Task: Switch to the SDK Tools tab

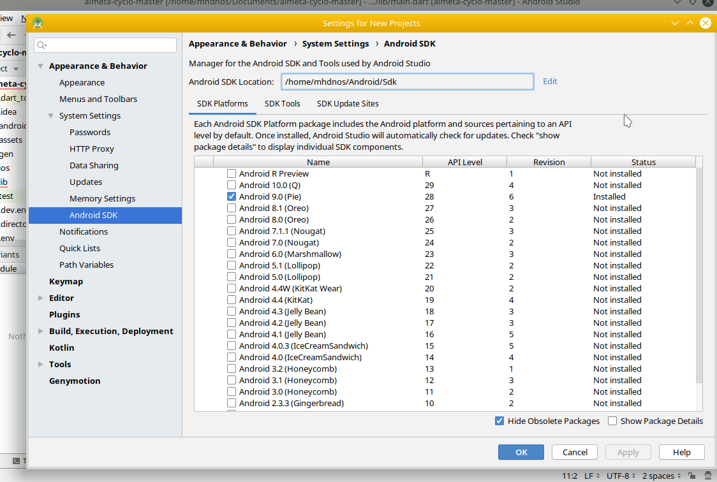Action: pyautogui.click(x=282, y=104)
